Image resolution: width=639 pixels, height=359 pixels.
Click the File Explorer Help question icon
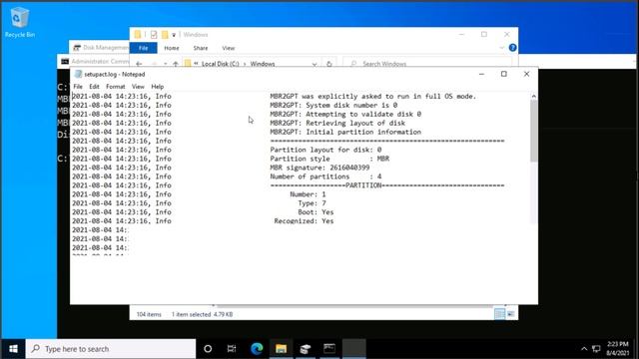[x=512, y=48]
